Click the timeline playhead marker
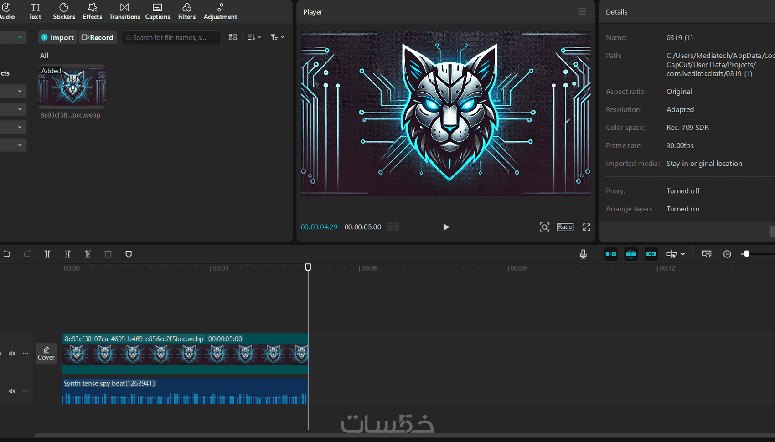The image size is (775, 442). (x=308, y=267)
